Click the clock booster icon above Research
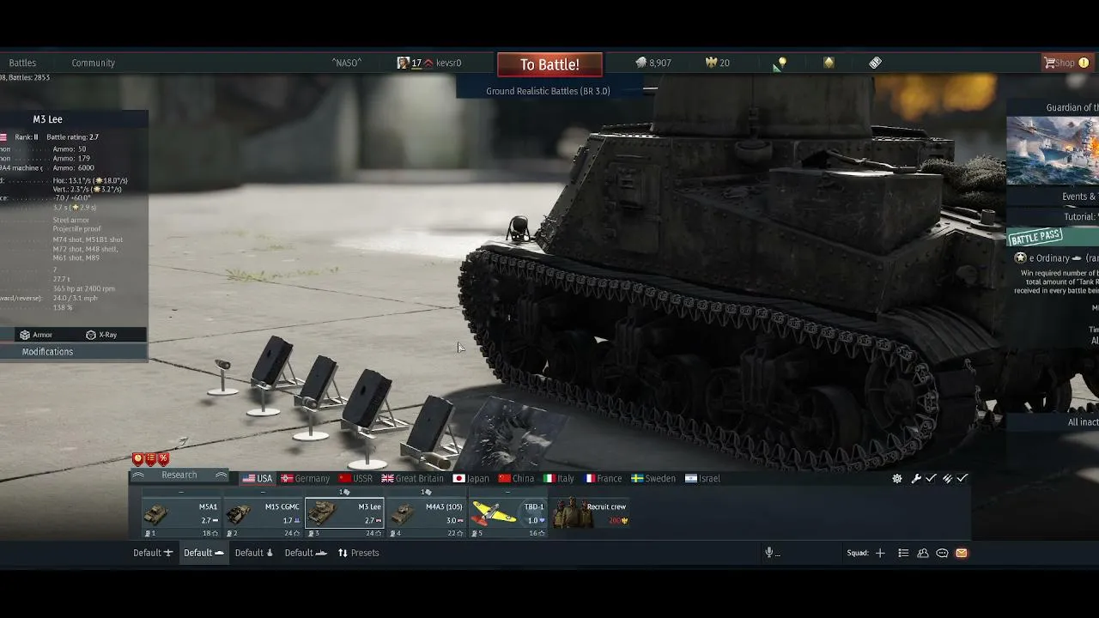This screenshot has height=618, width=1099. click(138, 459)
